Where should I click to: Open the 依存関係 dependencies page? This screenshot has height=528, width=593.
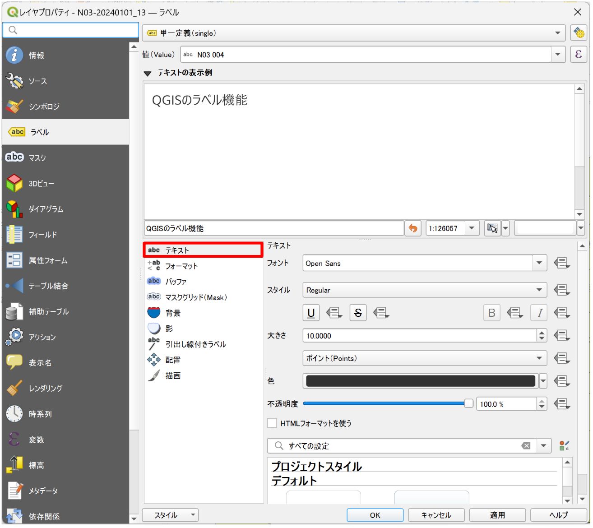click(x=65, y=516)
